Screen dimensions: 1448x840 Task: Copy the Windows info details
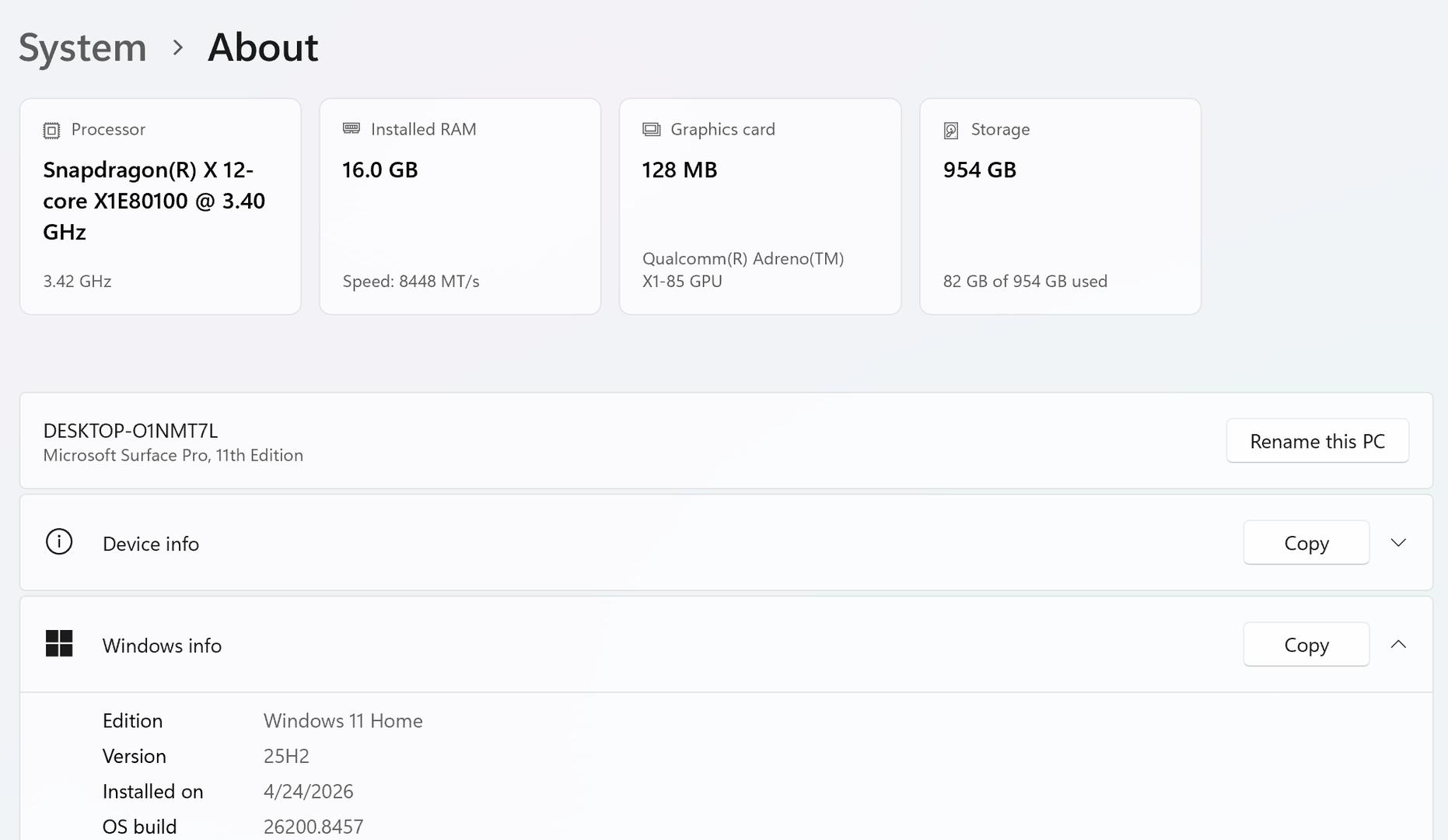[x=1306, y=645]
